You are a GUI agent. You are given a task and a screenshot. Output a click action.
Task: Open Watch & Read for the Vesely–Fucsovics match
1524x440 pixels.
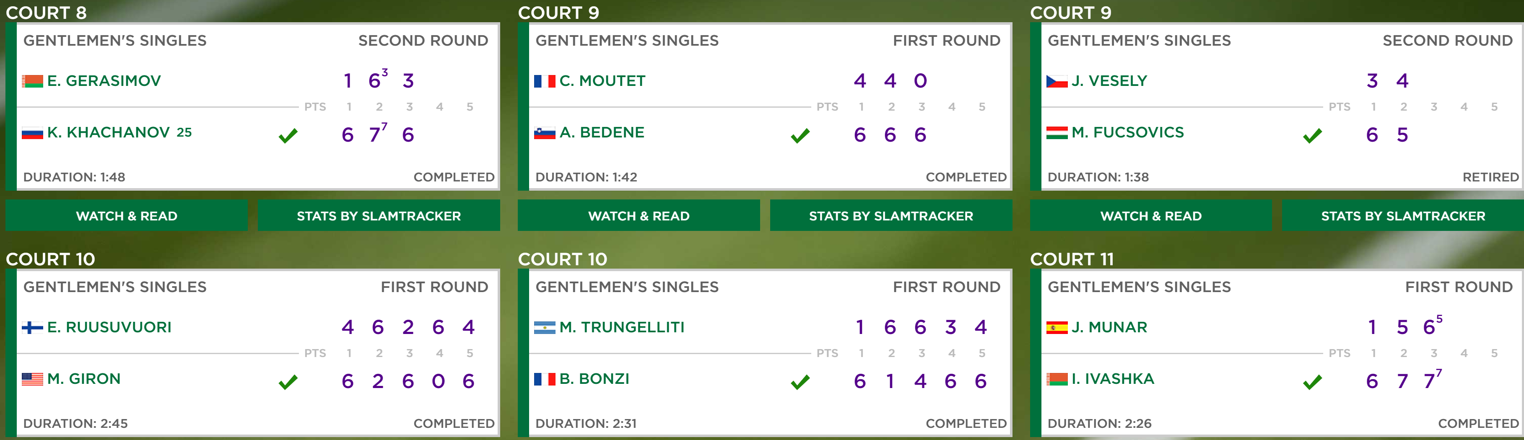coord(1151,215)
